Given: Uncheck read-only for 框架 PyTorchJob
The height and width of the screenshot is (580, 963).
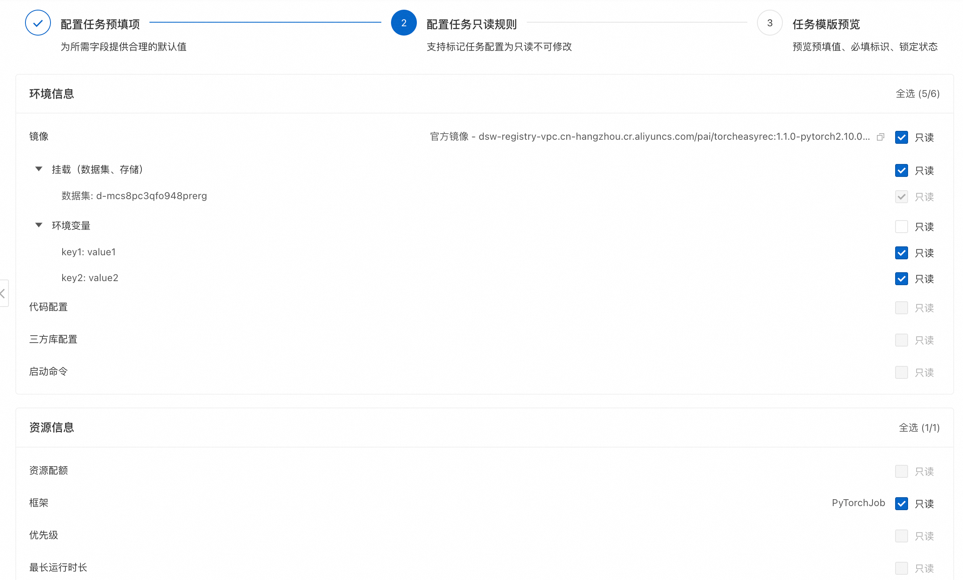Looking at the screenshot, I should pos(902,504).
